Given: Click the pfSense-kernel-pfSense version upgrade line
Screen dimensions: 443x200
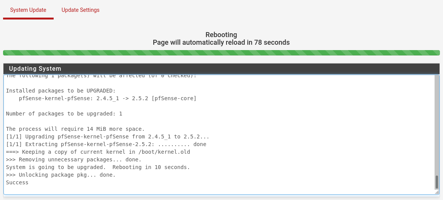Looking at the screenshot, I should pos(107,99).
